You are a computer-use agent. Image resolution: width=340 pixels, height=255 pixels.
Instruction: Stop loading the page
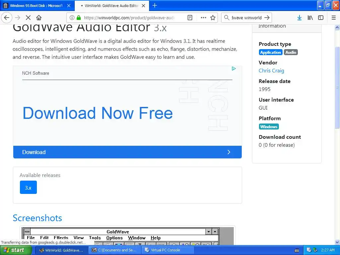(28, 18)
